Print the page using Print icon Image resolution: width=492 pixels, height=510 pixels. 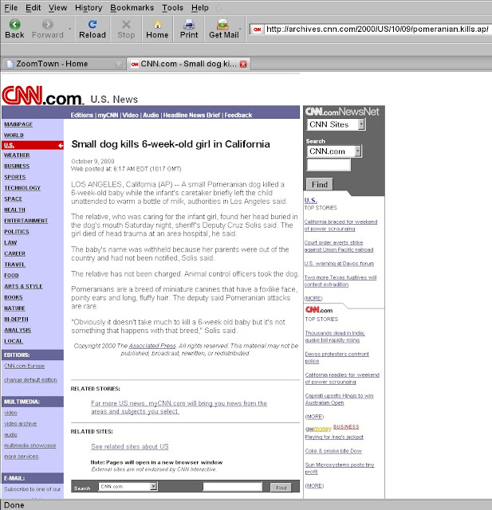coord(189,25)
